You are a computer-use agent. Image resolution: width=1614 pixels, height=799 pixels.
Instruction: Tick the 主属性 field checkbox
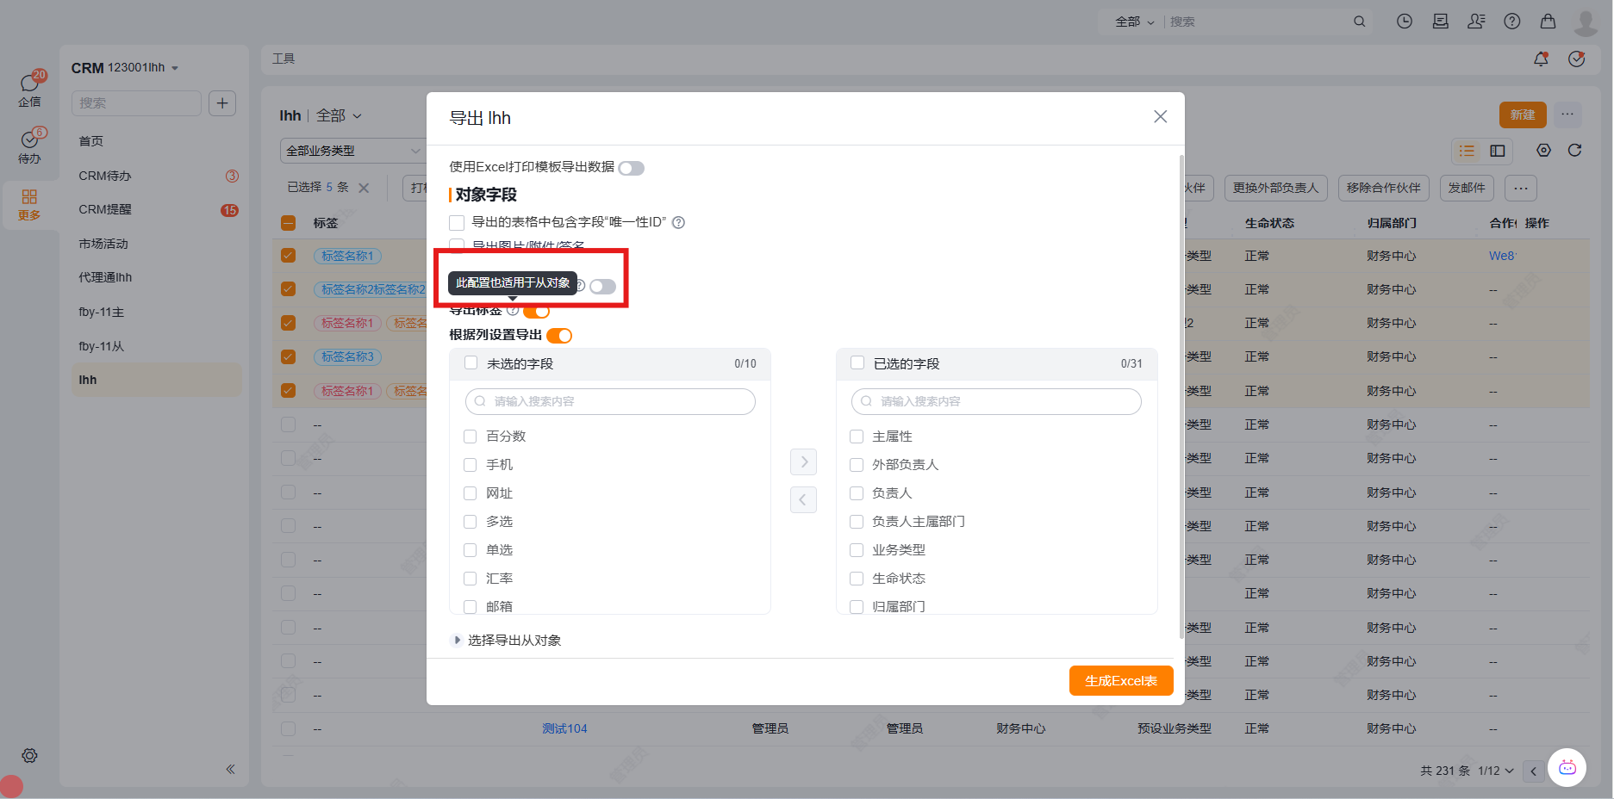tap(857, 437)
